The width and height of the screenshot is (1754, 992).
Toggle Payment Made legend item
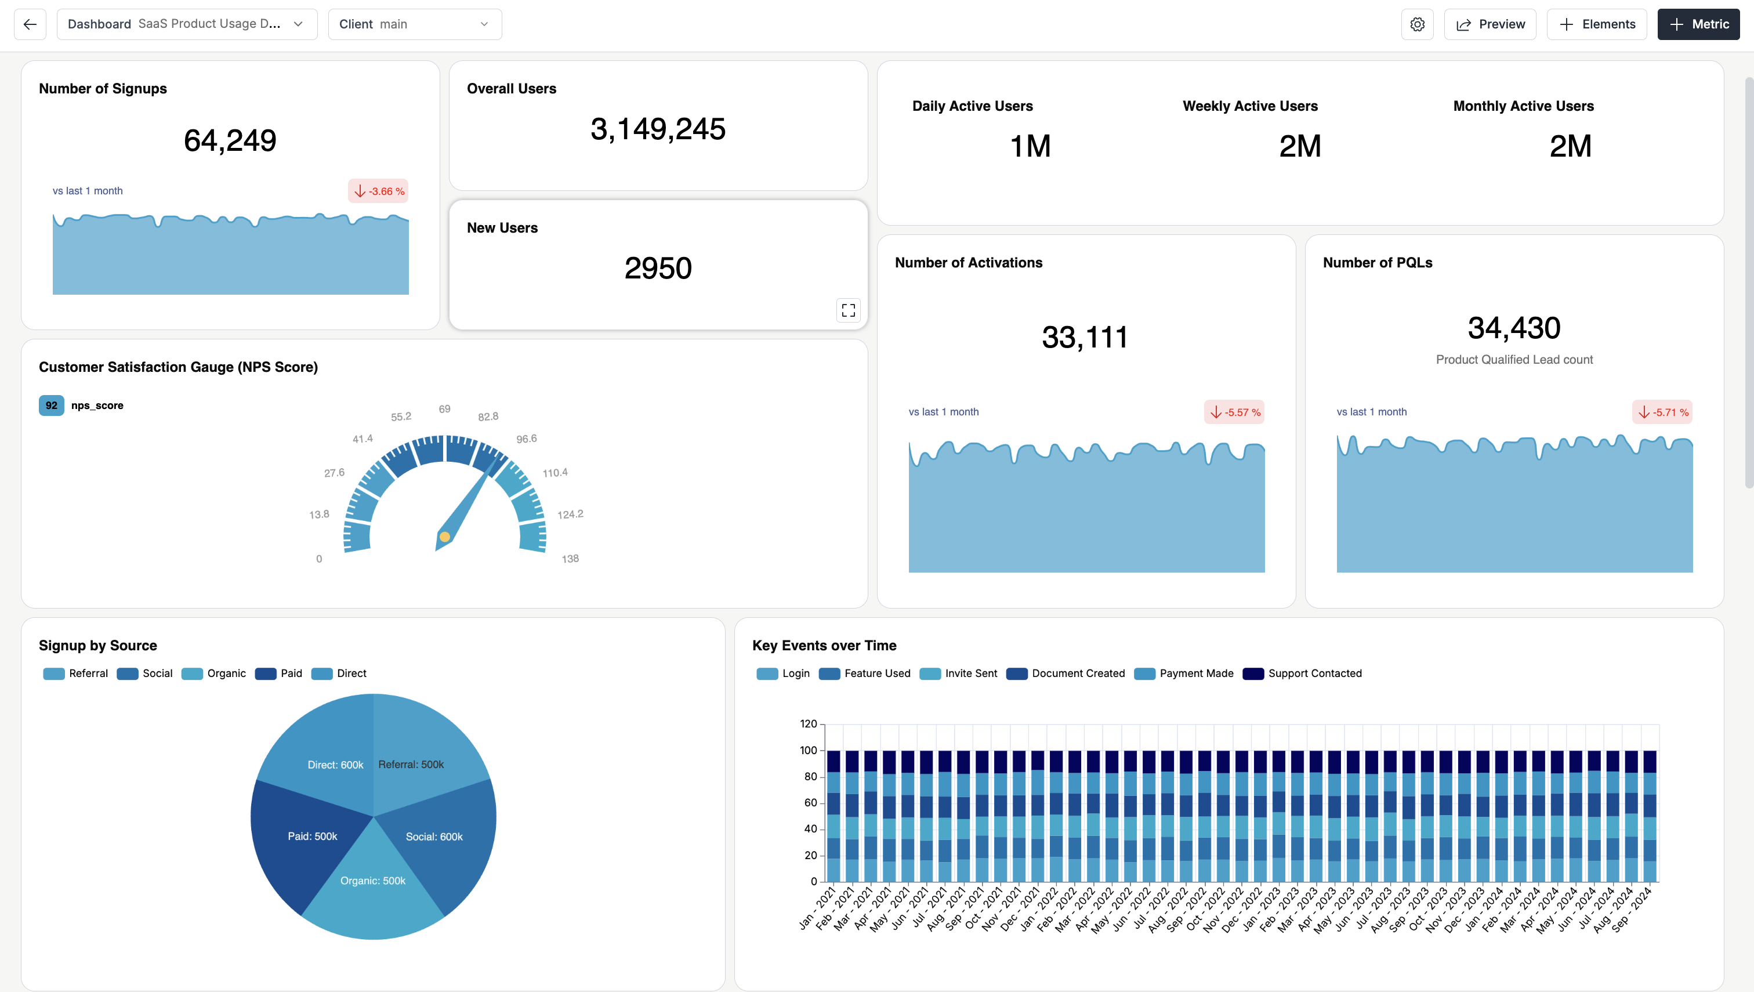pos(1184,673)
